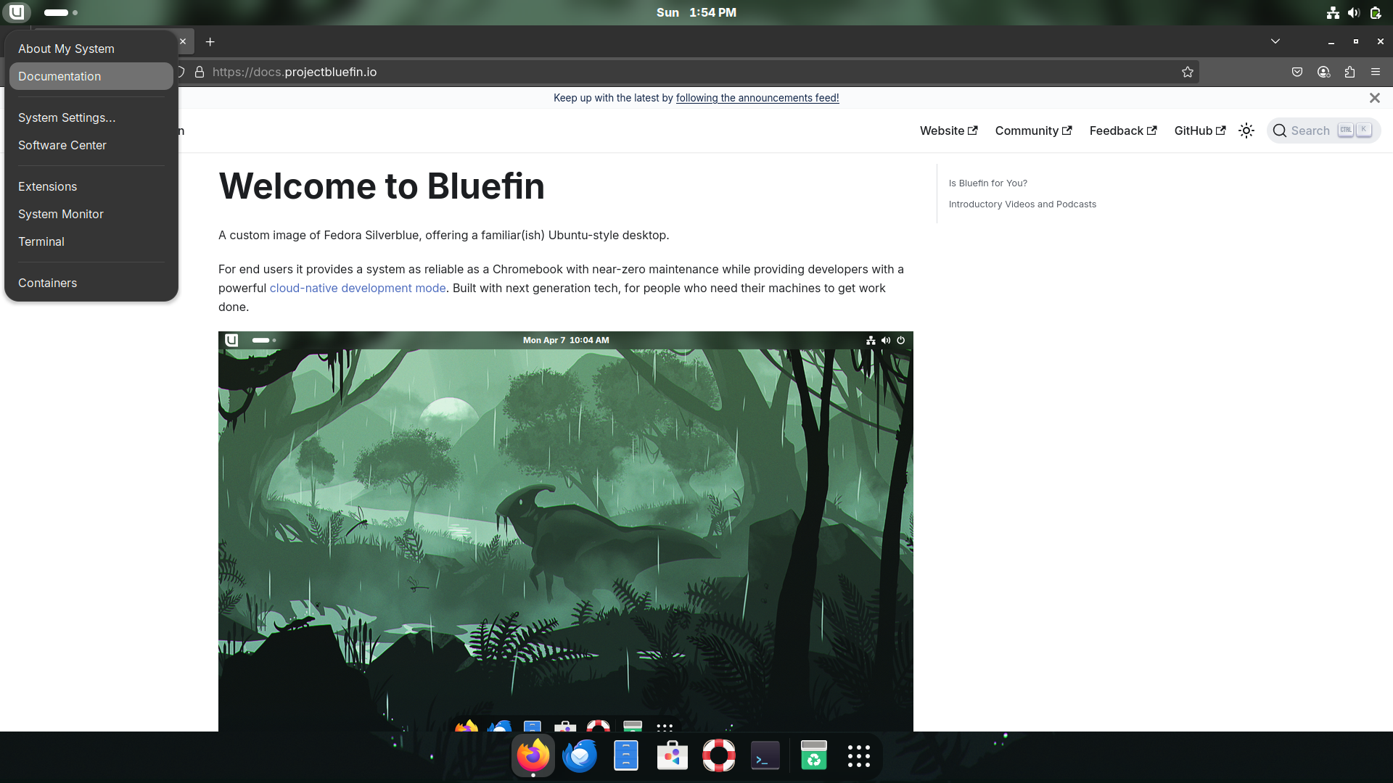Open the Files manager from the dock
Image resolution: width=1393 pixels, height=783 pixels.
click(x=626, y=755)
